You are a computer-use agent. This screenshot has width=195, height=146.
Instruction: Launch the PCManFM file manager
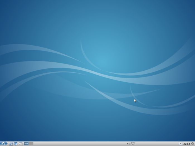point(11,143)
